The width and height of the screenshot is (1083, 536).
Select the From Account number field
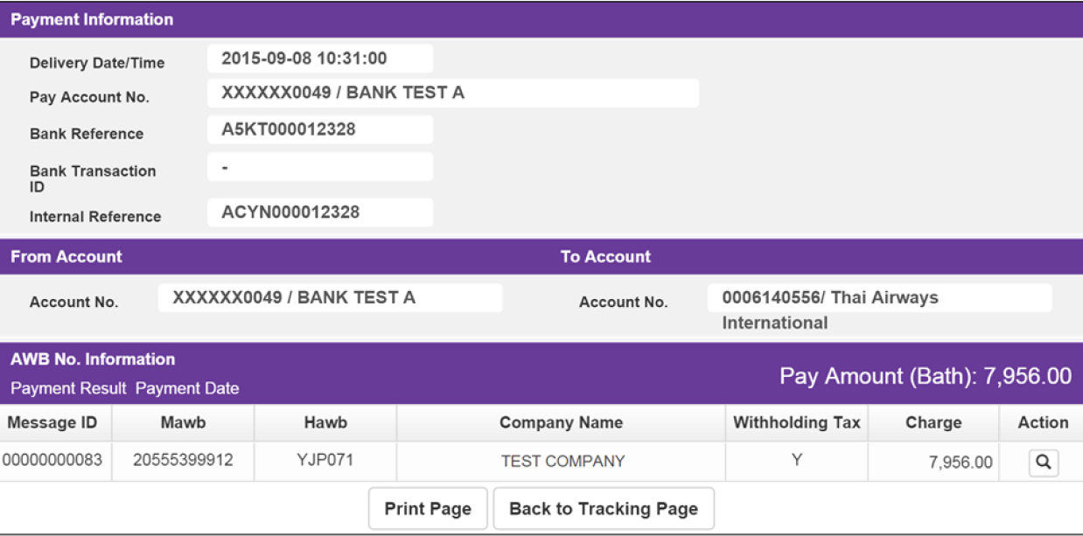[x=330, y=298]
